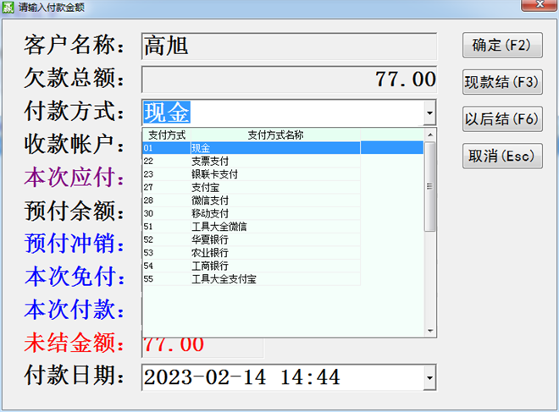Select 支票支付 payment option
559x412 pixels.
click(x=252, y=161)
